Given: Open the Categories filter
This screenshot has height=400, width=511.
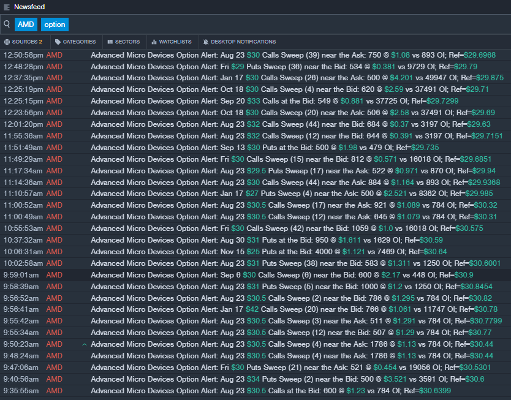Looking at the screenshot, I should point(75,42).
